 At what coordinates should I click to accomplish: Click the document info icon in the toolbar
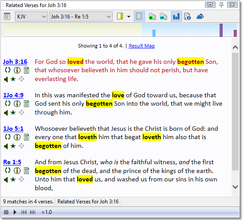(x=187, y=16)
